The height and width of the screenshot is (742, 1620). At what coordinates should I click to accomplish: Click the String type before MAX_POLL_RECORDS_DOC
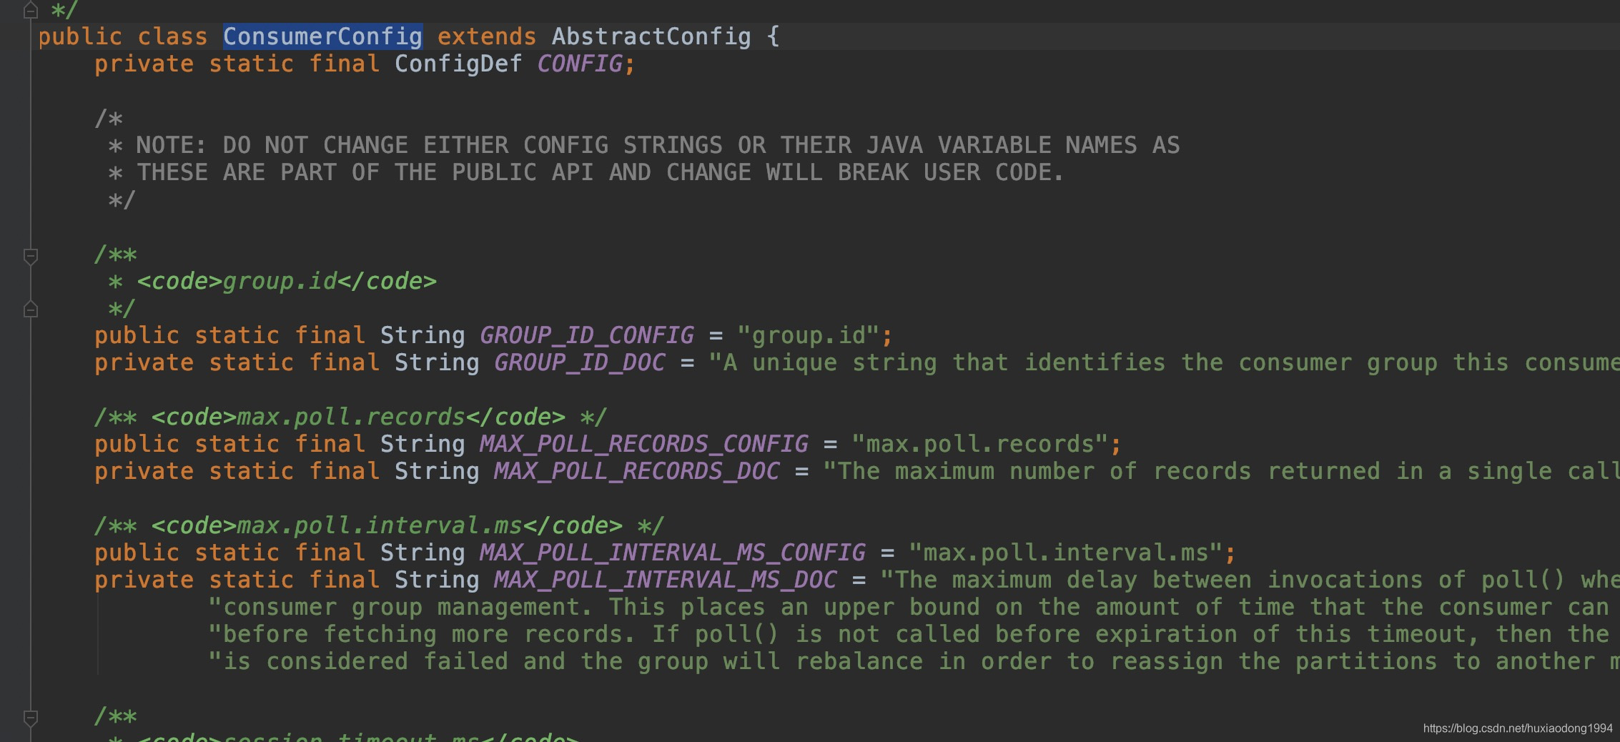(437, 471)
